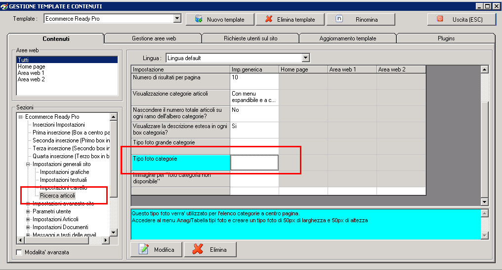Select the Numero di risultati per pagina row

(180, 81)
